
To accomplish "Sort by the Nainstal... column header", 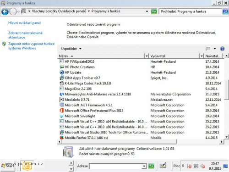I will tap(213, 56).
